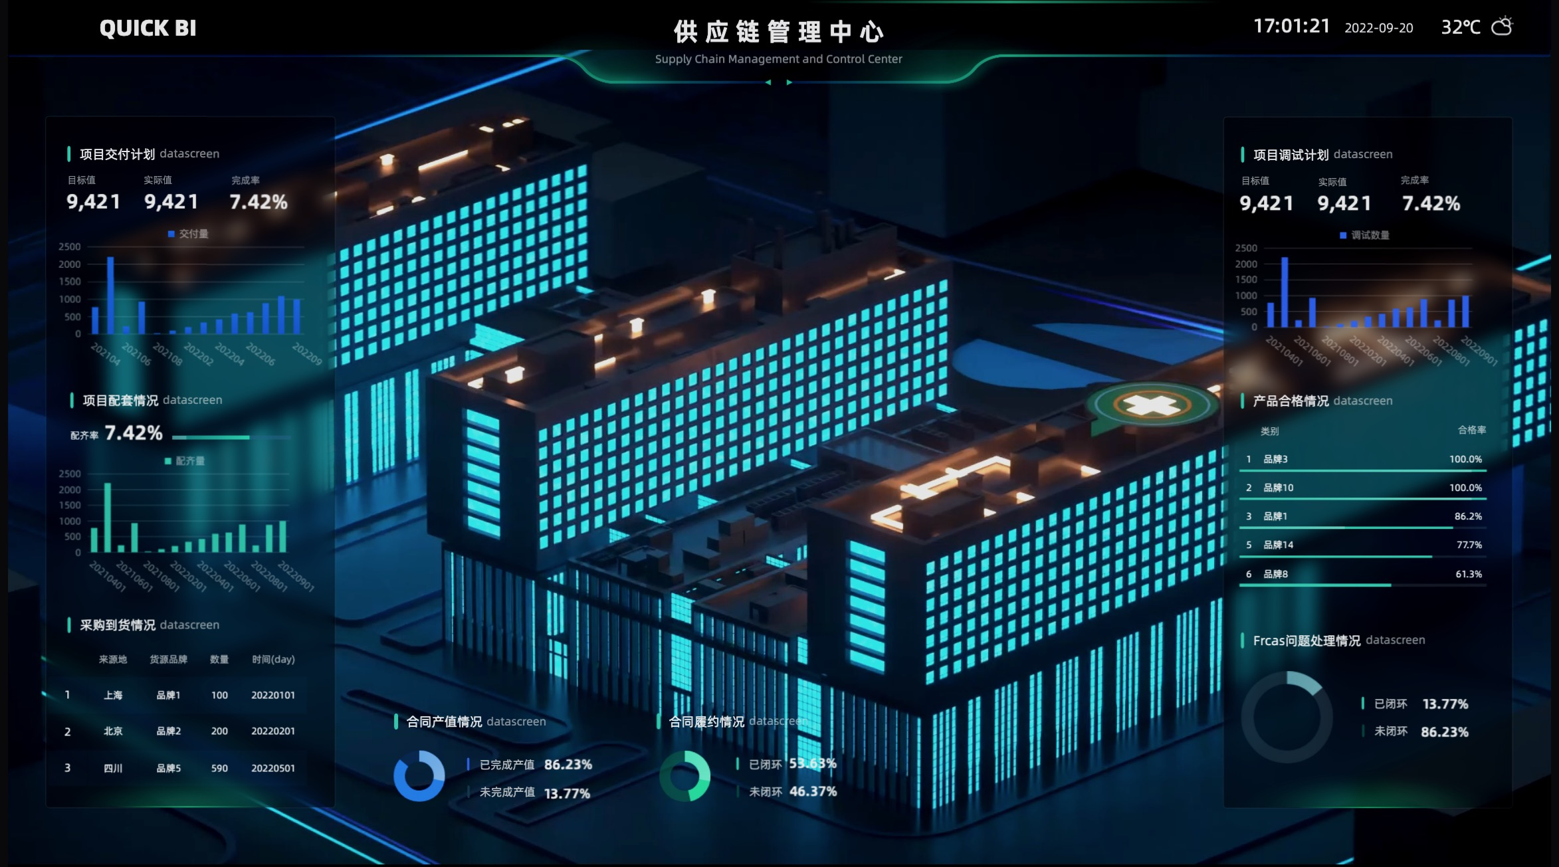Screen dimensions: 1559x867
Task: Toggle the 配齐量 legend series
Action: 185,461
